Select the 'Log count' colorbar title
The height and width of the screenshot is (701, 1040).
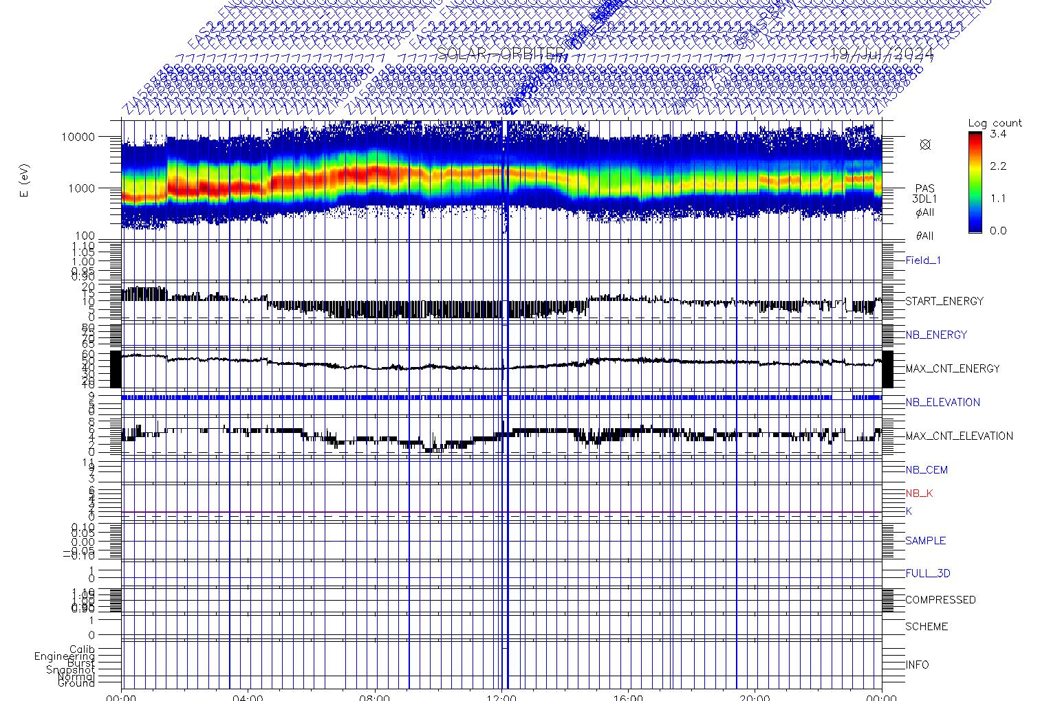995,123
